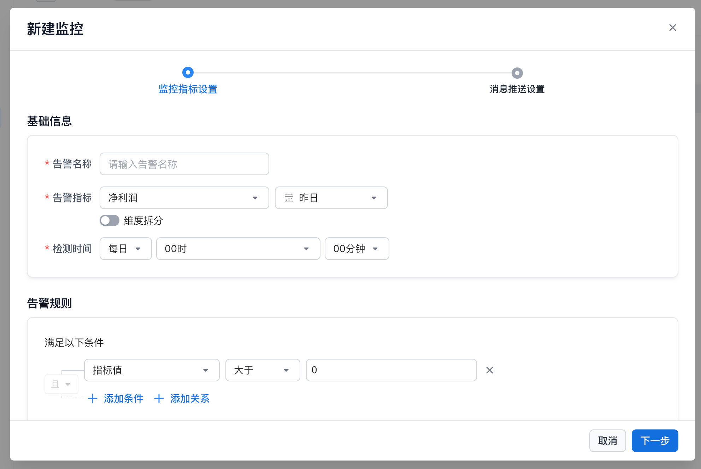Toggle the 维度拆分 switch

110,220
